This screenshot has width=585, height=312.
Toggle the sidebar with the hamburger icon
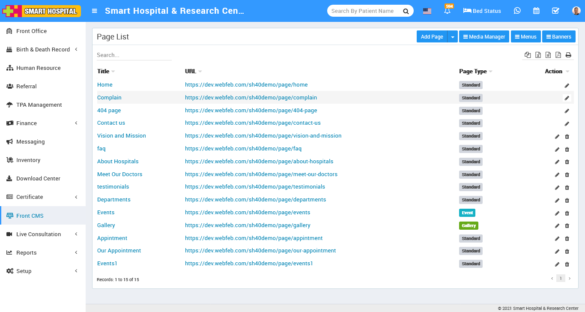pyautogui.click(x=94, y=11)
